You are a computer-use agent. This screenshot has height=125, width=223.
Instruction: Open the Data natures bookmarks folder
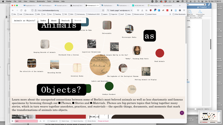28,14
